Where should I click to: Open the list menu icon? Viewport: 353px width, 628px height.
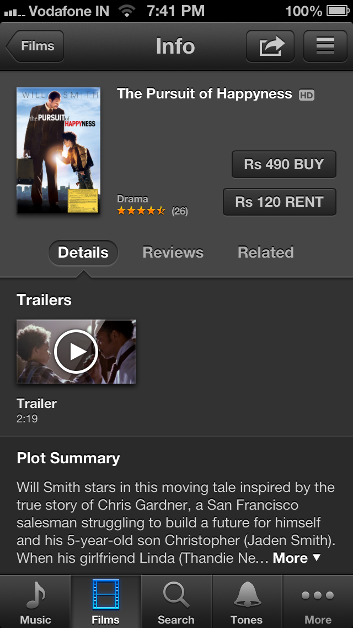(x=325, y=46)
